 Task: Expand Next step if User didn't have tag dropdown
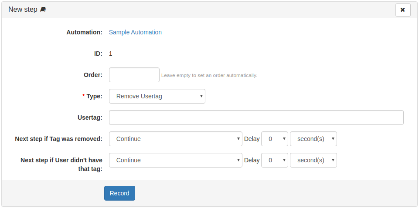(176, 160)
